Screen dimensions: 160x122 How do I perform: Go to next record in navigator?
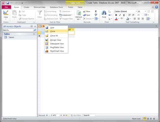[61, 115]
